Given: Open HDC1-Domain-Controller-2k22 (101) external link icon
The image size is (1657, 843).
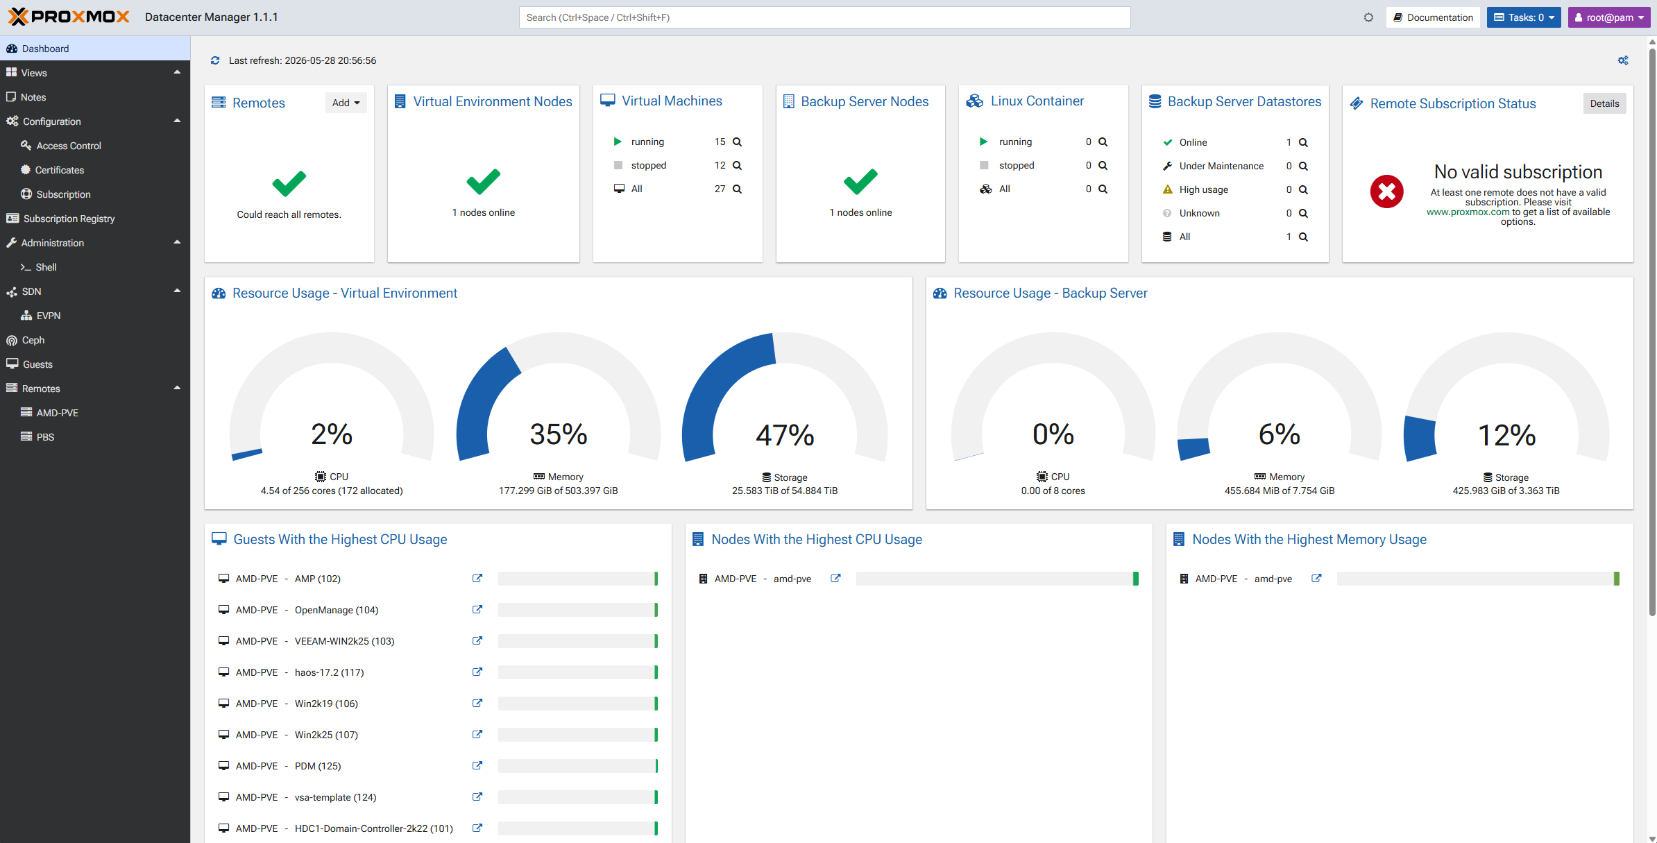Looking at the screenshot, I should [x=477, y=828].
